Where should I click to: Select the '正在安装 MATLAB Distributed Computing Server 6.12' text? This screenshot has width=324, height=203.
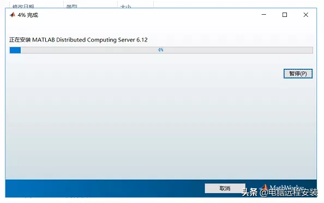pyautogui.click(x=79, y=40)
